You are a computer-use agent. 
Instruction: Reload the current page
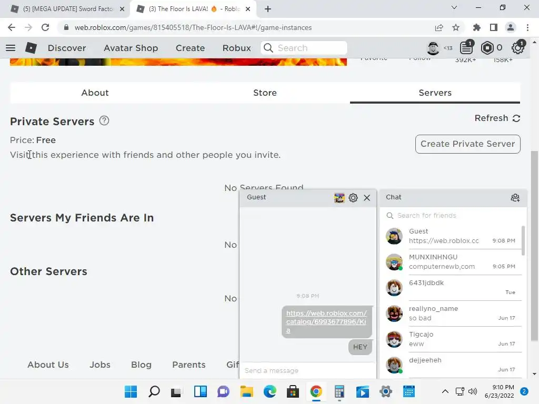click(x=45, y=27)
